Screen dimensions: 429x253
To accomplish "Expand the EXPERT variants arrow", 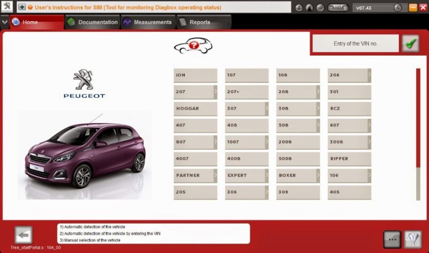I will tap(267, 175).
